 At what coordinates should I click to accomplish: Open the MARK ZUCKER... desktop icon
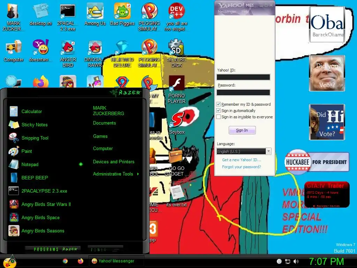13,17
